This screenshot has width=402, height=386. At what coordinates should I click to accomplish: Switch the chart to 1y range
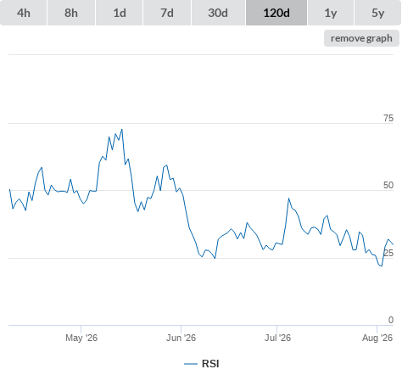click(x=331, y=13)
